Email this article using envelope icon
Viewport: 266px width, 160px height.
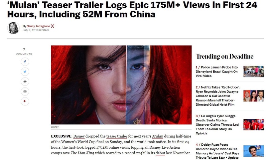pyautogui.click(x=25, y=91)
